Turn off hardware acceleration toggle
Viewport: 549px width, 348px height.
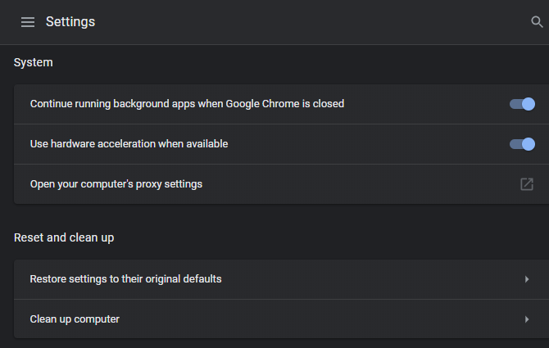522,144
